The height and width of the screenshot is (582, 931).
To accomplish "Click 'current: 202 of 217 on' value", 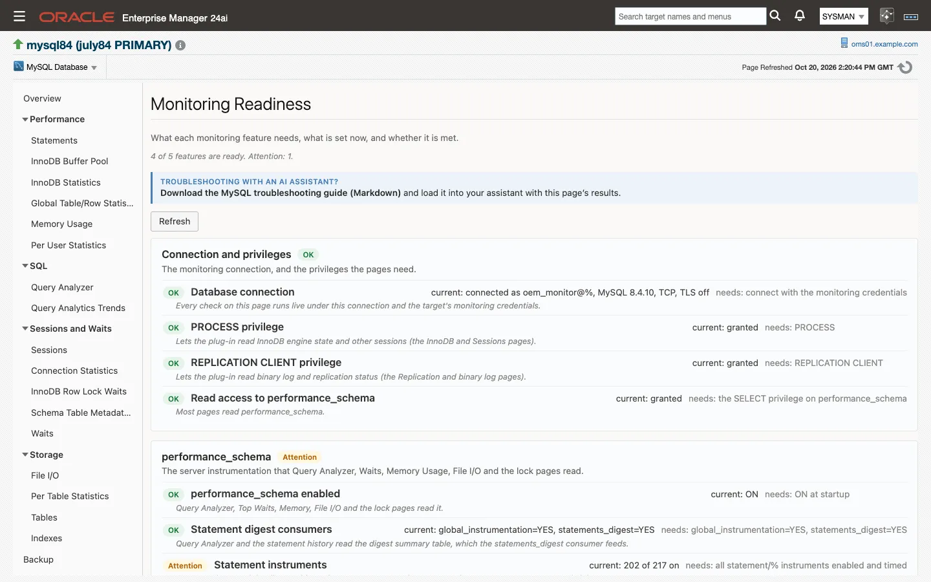I will point(634,565).
